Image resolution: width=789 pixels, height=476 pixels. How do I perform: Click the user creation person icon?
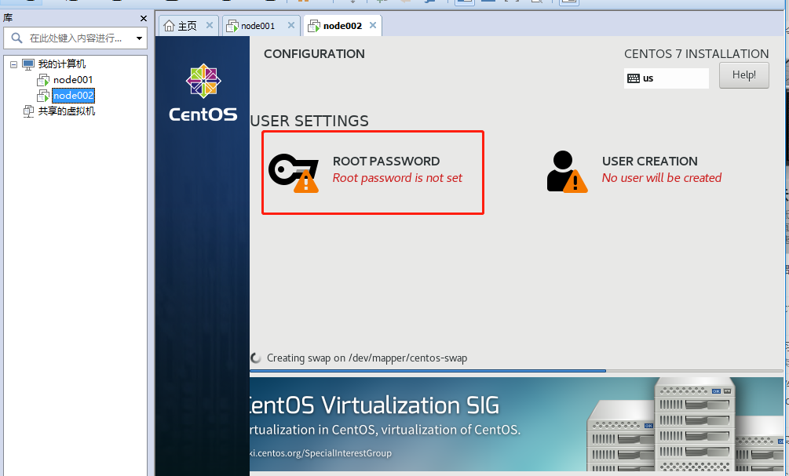pos(566,171)
